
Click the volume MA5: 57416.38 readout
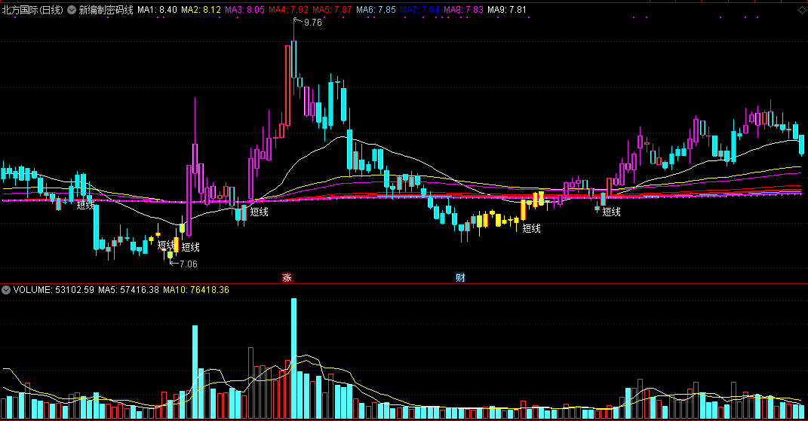tap(128, 290)
